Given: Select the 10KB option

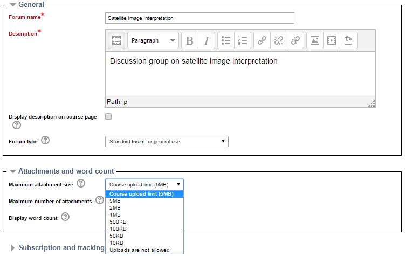Looking at the screenshot, I should tap(144, 243).
